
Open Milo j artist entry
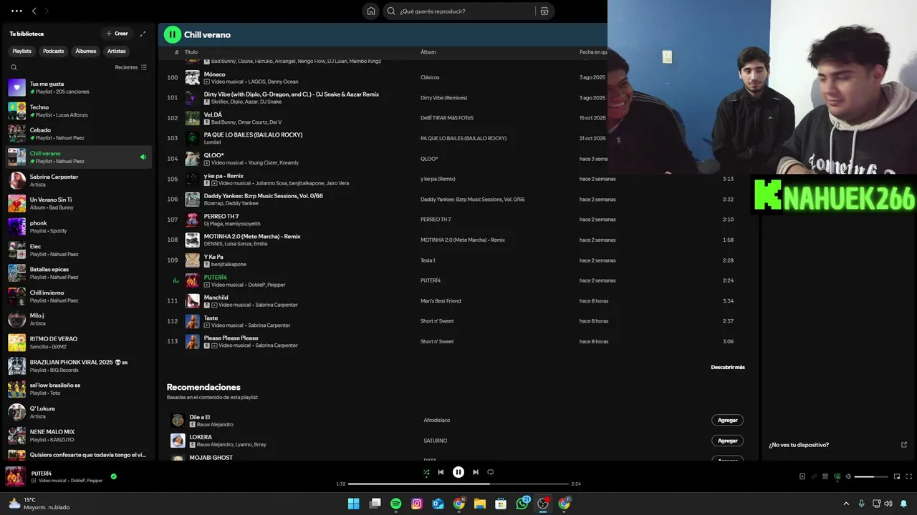(x=79, y=319)
